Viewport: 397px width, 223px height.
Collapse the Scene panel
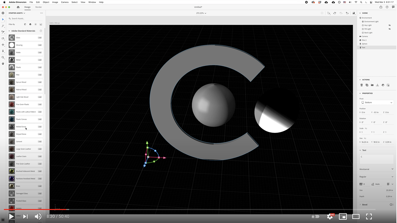[360, 13]
